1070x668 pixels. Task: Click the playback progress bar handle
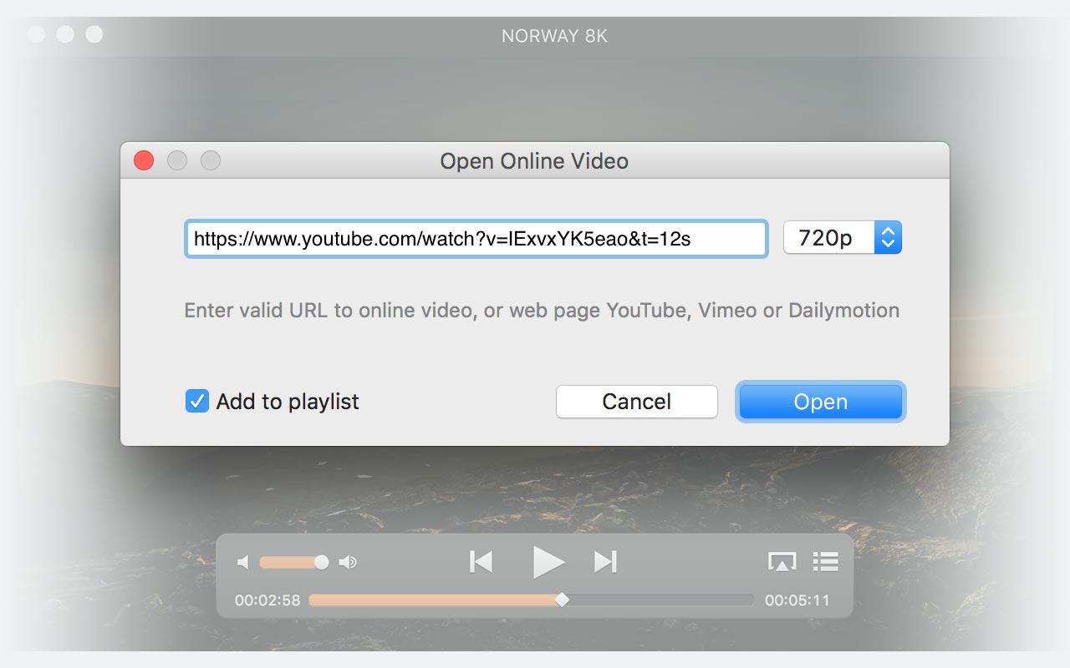tap(563, 600)
